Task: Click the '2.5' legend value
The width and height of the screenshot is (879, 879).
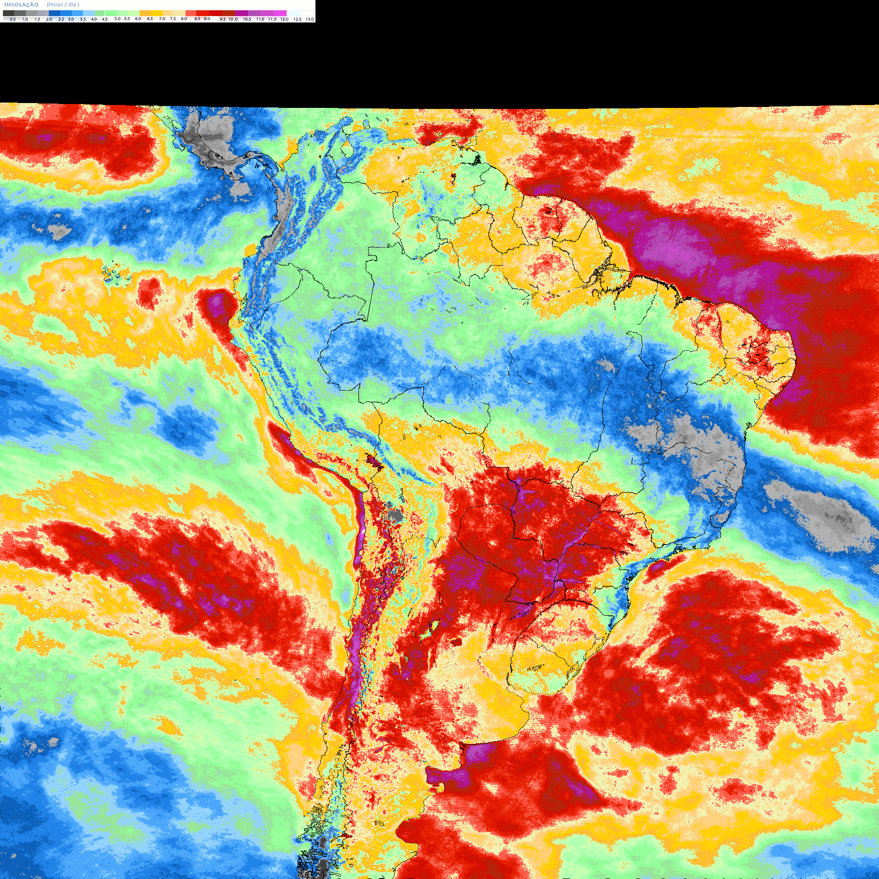Action: pos(61,19)
